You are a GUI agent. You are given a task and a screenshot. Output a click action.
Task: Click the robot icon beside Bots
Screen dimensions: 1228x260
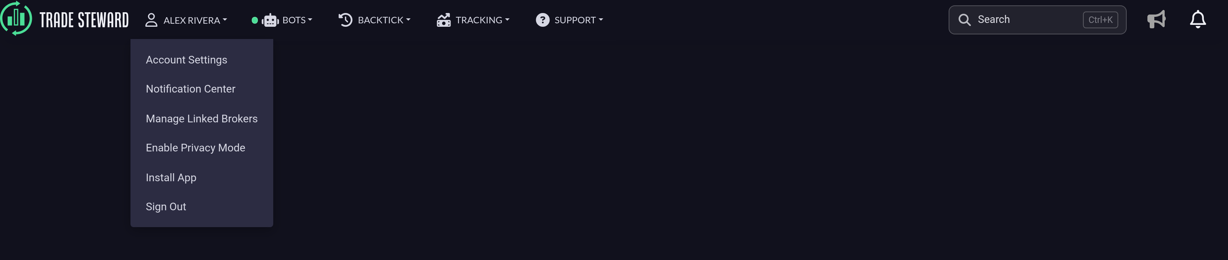click(x=270, y=20)
